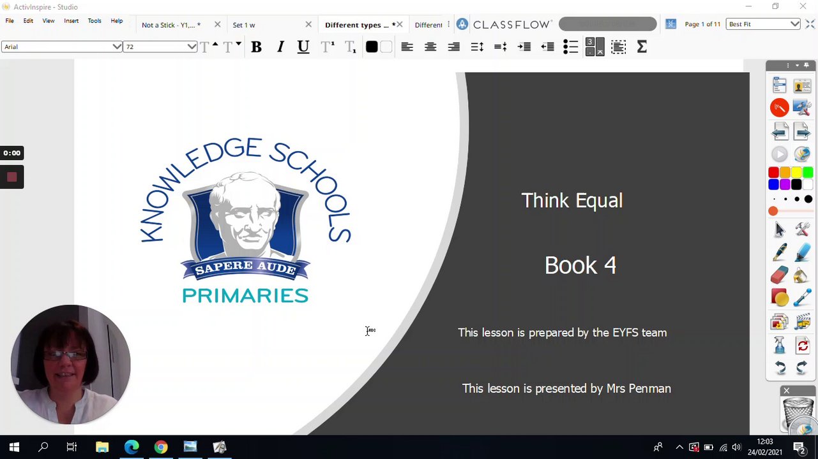Open the ClassFlow link

503,24
